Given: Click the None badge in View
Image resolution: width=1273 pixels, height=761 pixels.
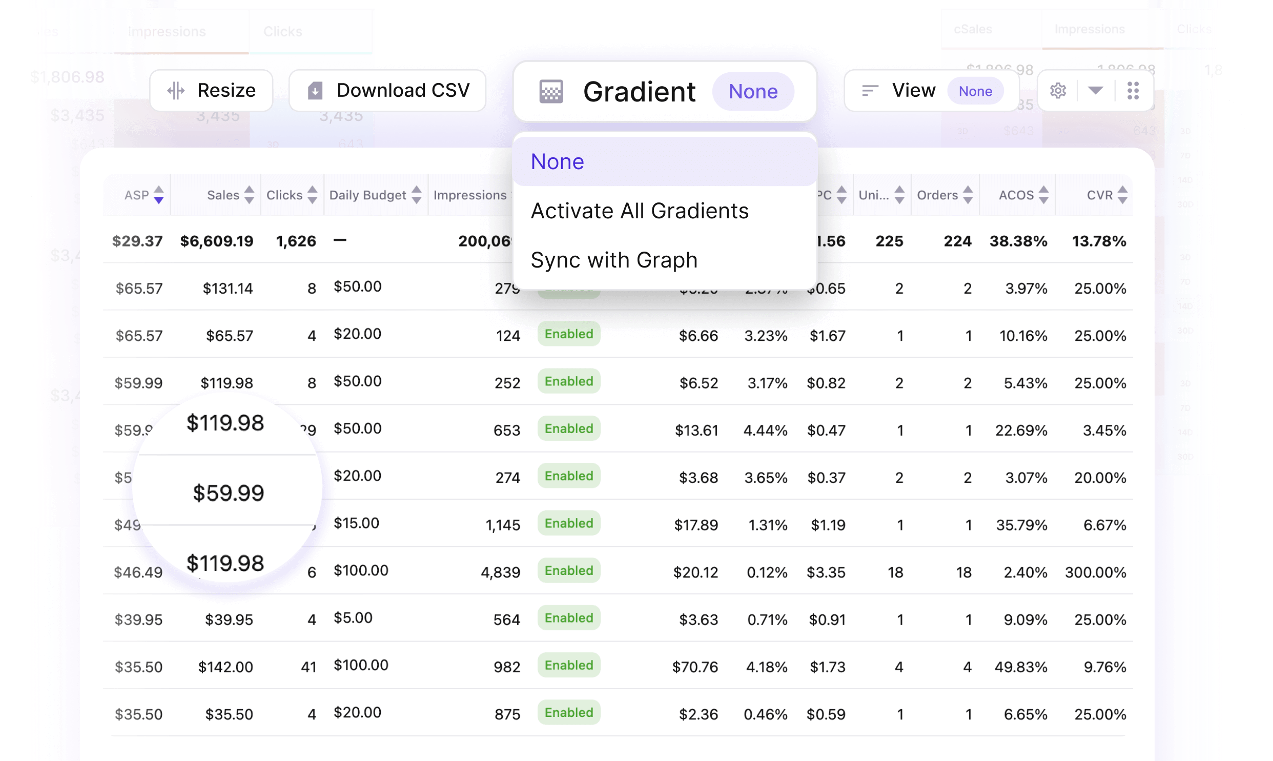Looking at the screenshot, I should pos(975,91).
